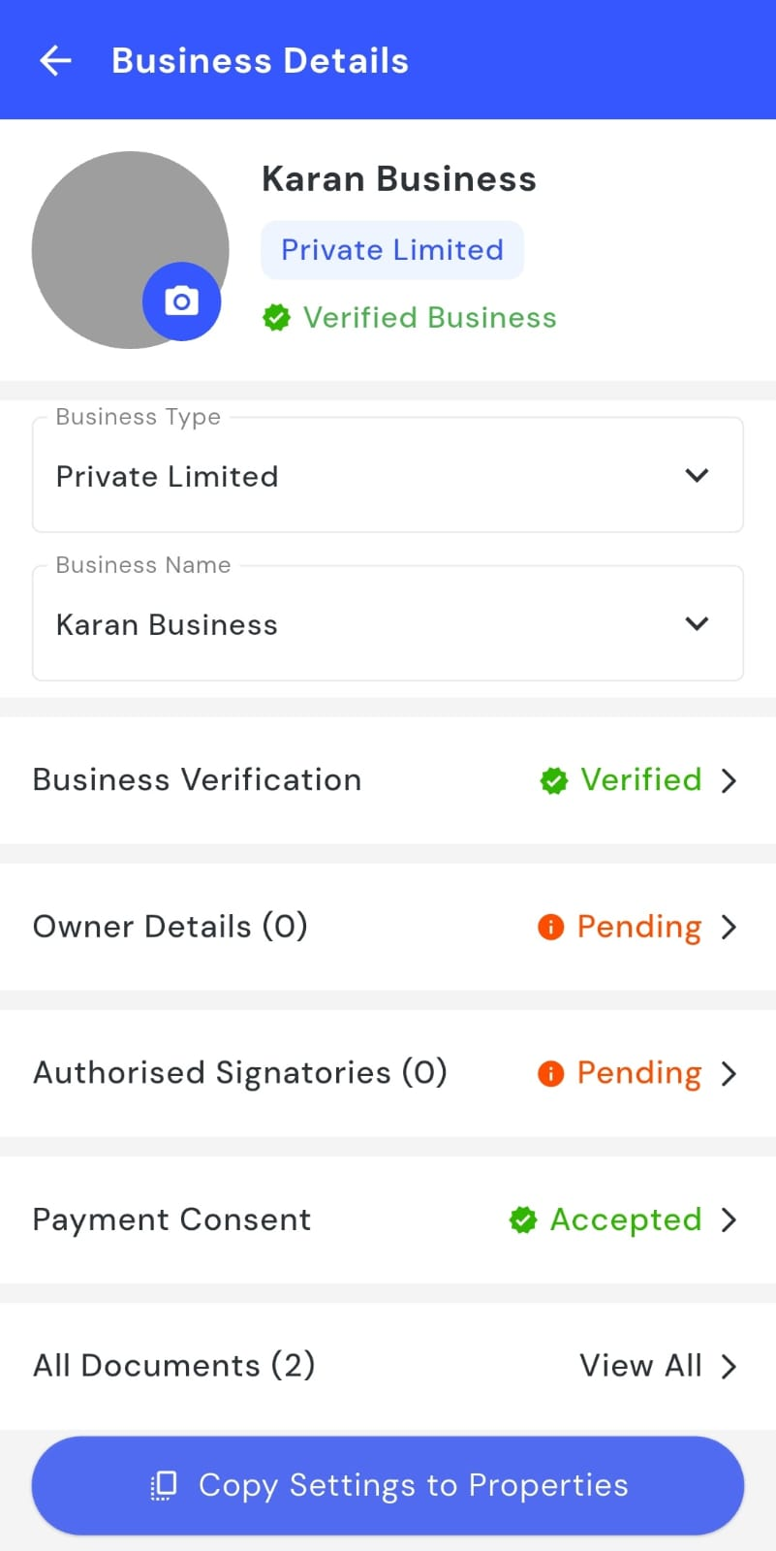Tap the orange pending icon for Authorised Signatories
Viewport: 776px width, 1551px height.
[x=550, y=1073]
